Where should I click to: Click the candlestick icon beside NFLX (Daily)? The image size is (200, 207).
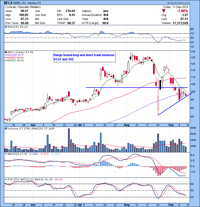pyautogui.click(x=6, y=52)
